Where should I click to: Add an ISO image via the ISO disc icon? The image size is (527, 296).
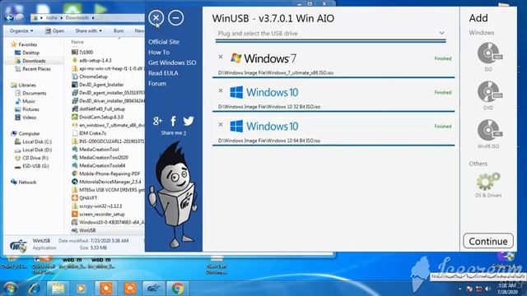point(489,53)
